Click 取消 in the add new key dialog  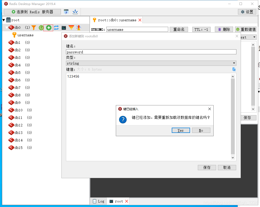pos(227,168)
